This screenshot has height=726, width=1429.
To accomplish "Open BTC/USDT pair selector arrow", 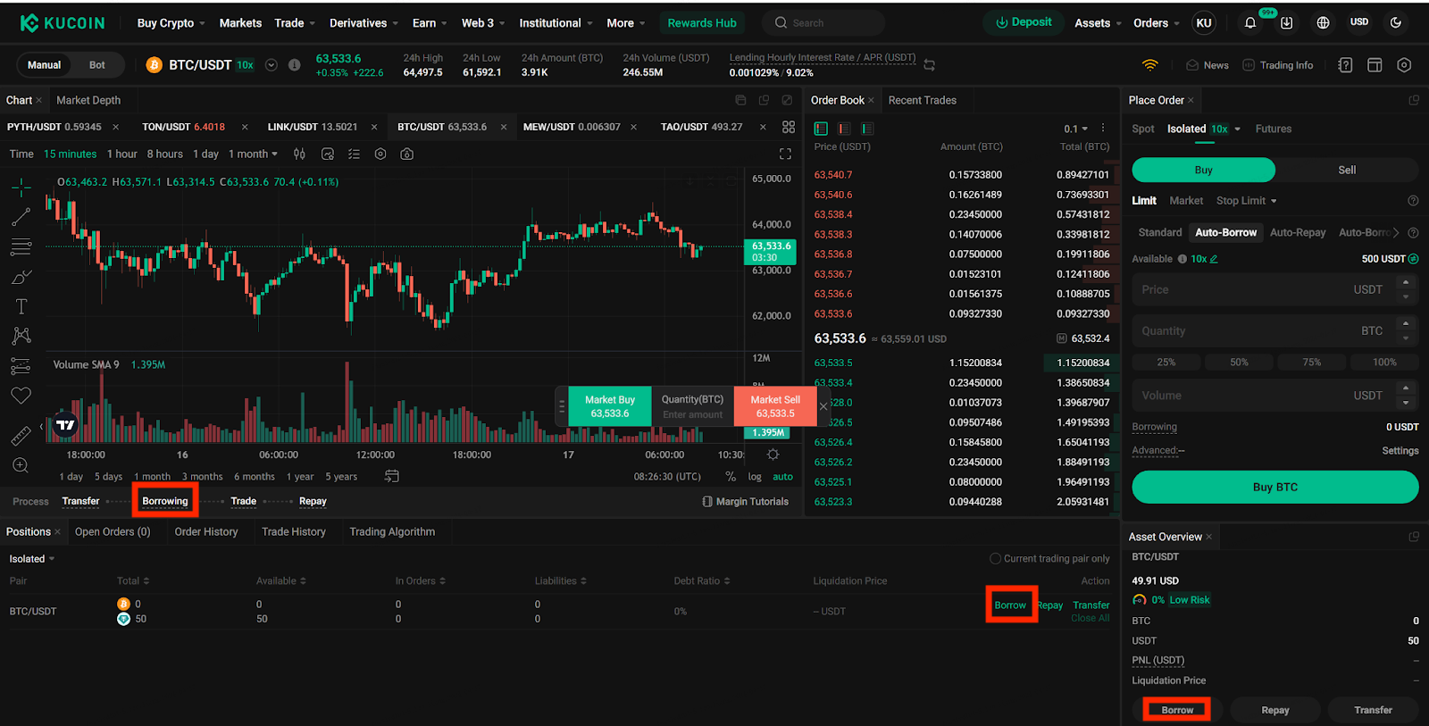I will click(272, 65).
